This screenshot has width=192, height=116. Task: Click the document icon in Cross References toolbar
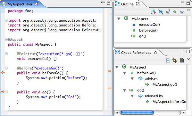tap(182, 60)
